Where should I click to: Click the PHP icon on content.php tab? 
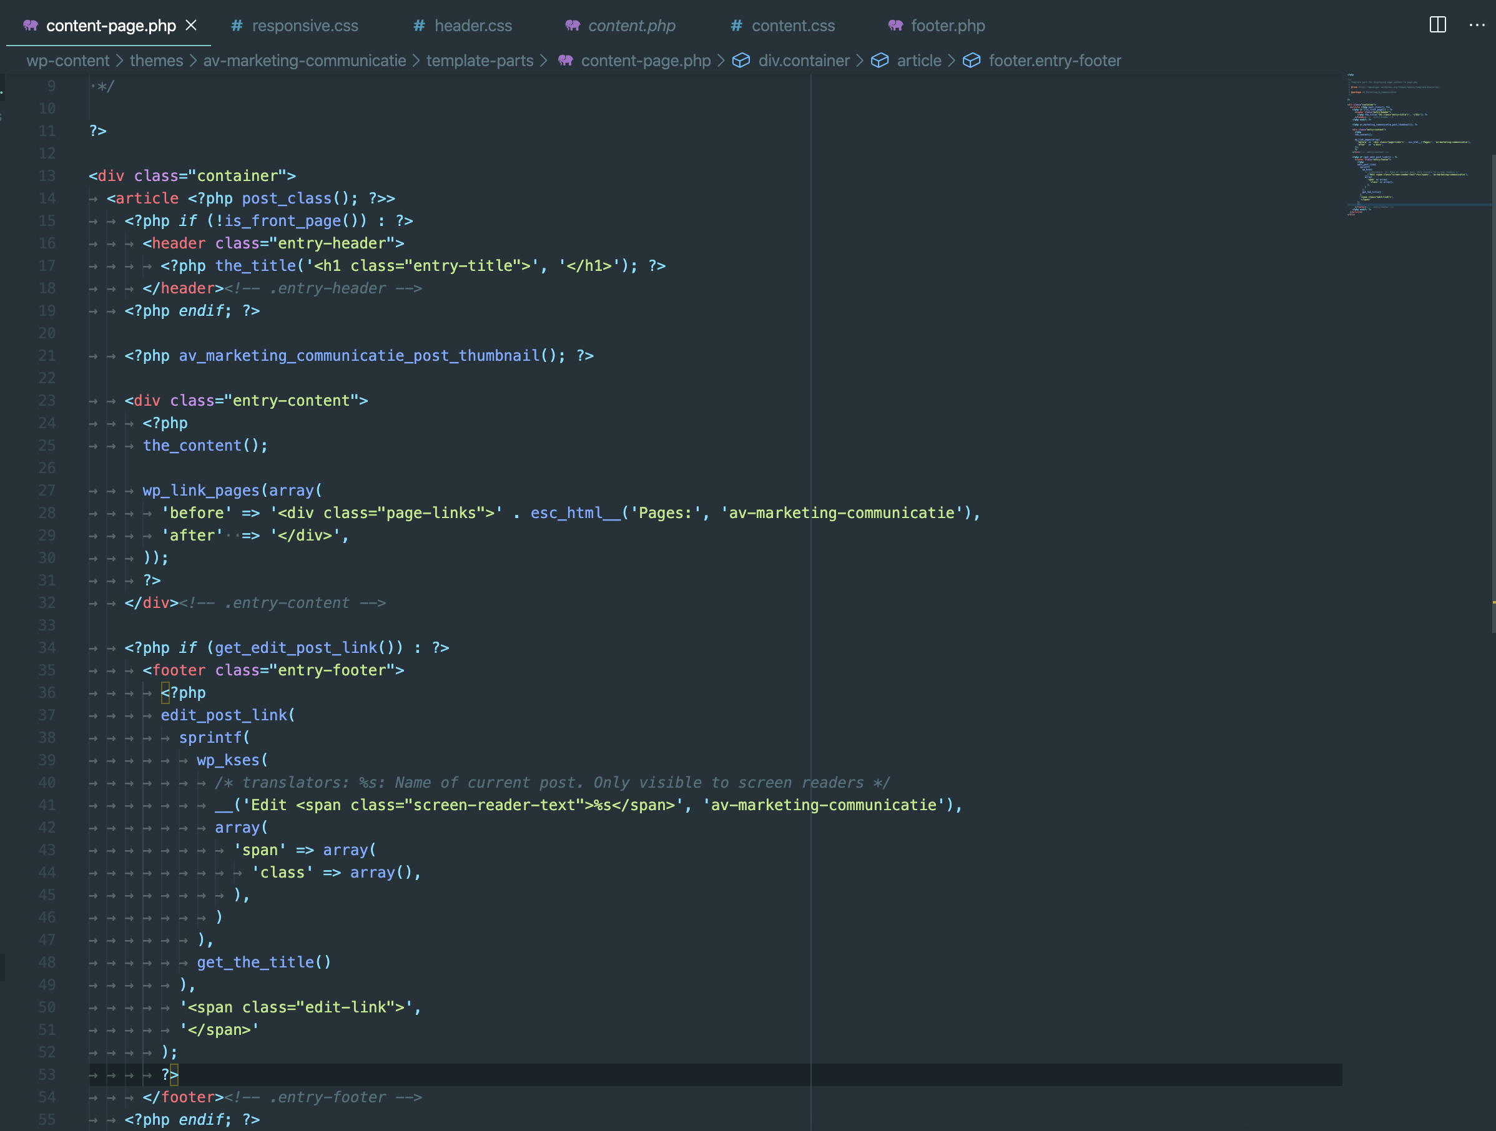573,25
